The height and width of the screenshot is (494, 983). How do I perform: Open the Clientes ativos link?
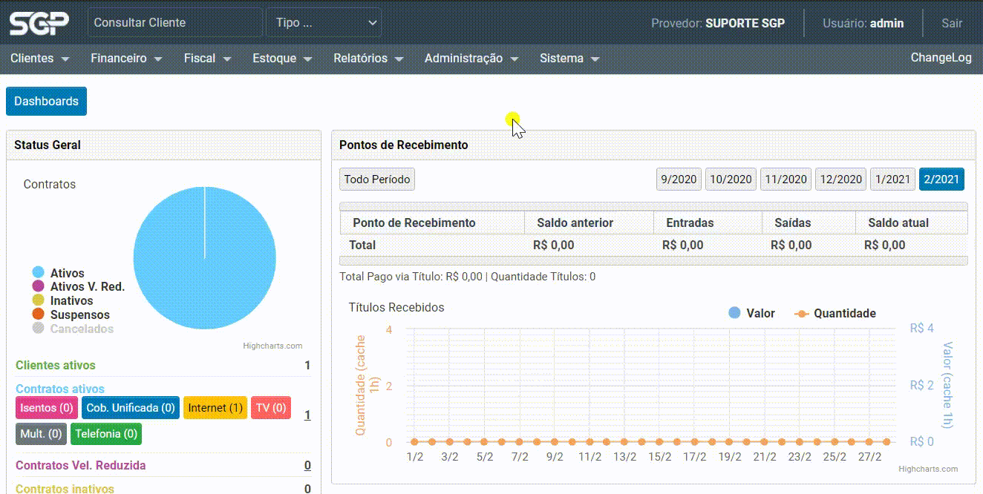[x=56, y=365]
